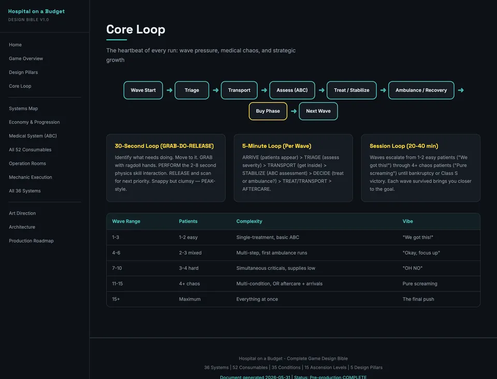Select the Buy Phase flow box

[x=268, y=111]
